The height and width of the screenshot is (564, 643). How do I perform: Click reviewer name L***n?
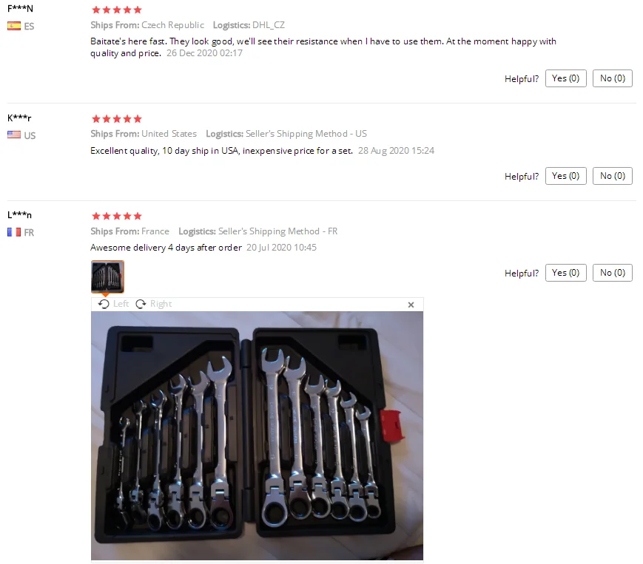tap(19, 214)
